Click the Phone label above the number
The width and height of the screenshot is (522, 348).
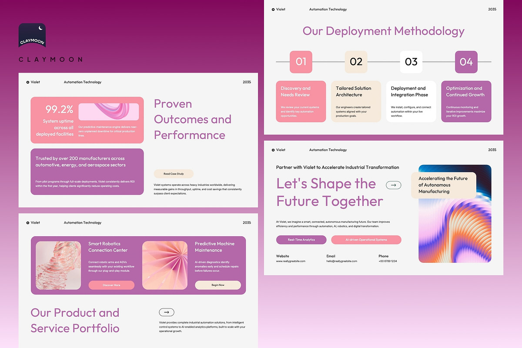click(383, 256)
